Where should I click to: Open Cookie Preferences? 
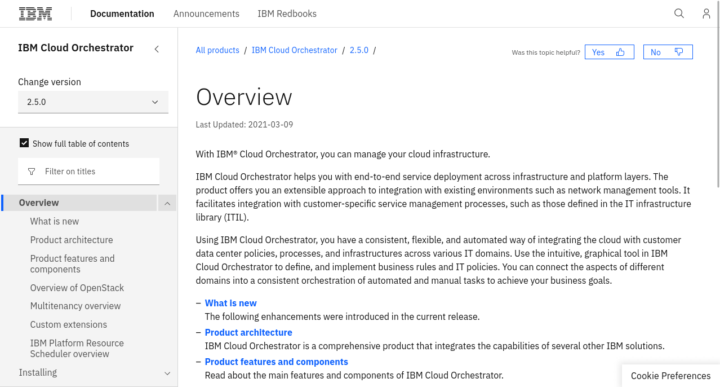coord(670,376)
